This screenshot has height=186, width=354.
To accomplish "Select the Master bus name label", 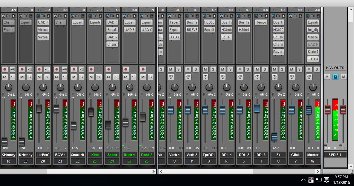I will pyautogui.click(x=313, y=155).
